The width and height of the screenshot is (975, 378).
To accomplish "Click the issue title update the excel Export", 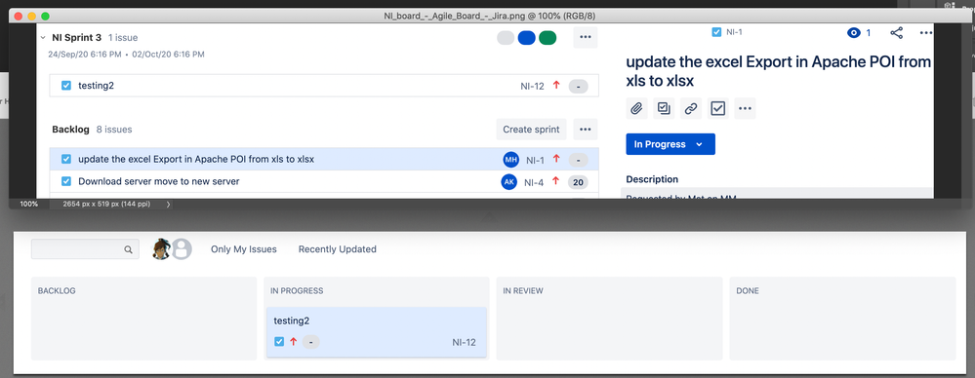I will pos(778,71).
